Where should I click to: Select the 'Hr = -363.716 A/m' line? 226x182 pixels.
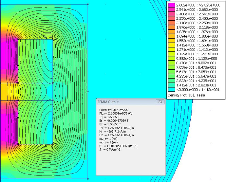tap(112, 131)
